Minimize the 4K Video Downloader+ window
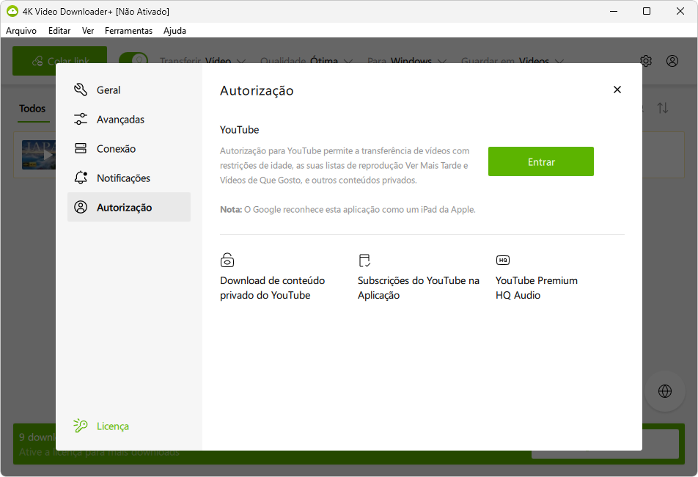698x477 pixels. click(614, 11)
